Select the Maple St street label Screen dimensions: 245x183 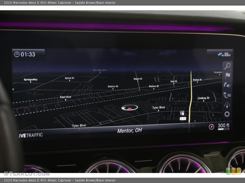138,79
